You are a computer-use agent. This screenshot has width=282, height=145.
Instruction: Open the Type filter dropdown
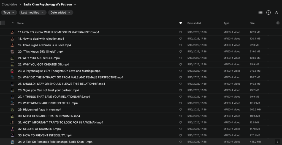[x=9, y=12]
